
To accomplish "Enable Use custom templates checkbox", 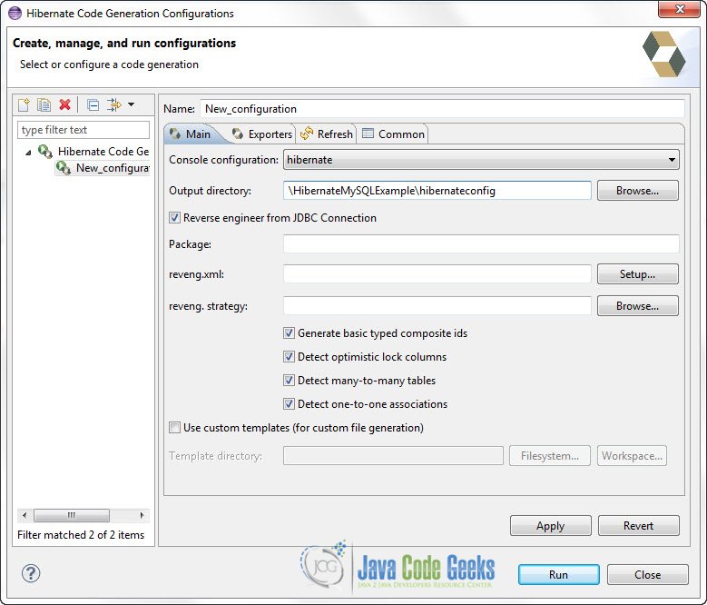I will point(174,427).
